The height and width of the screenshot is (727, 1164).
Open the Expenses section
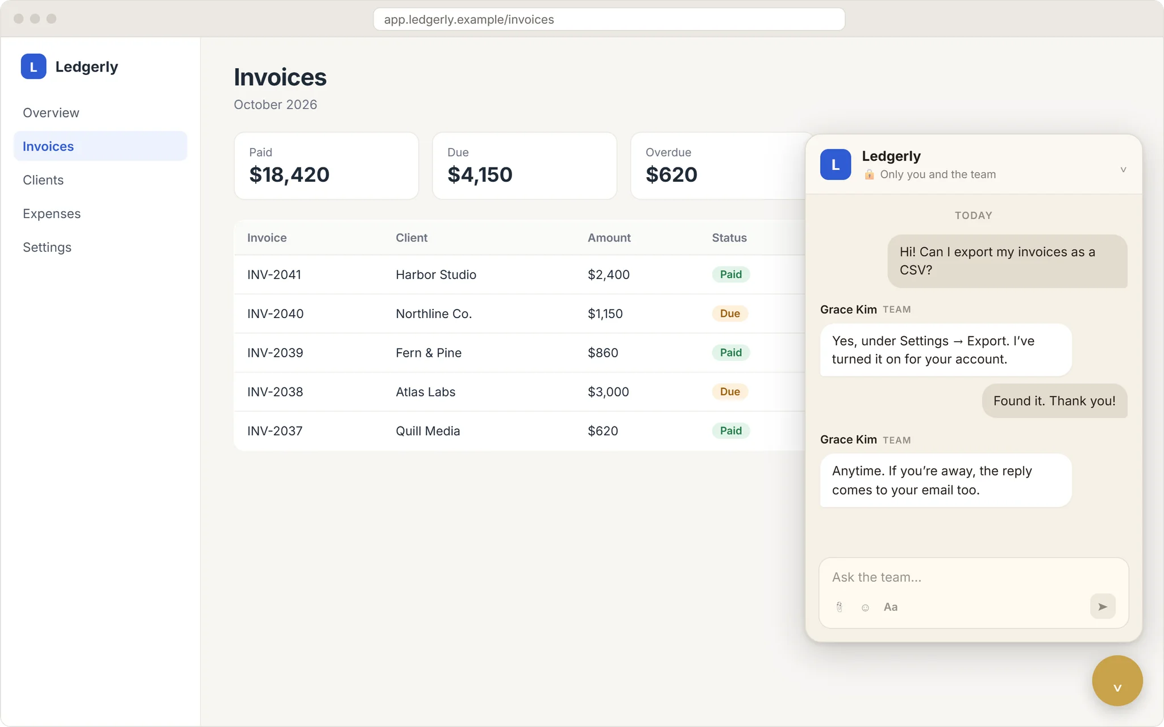coord(101,214)
